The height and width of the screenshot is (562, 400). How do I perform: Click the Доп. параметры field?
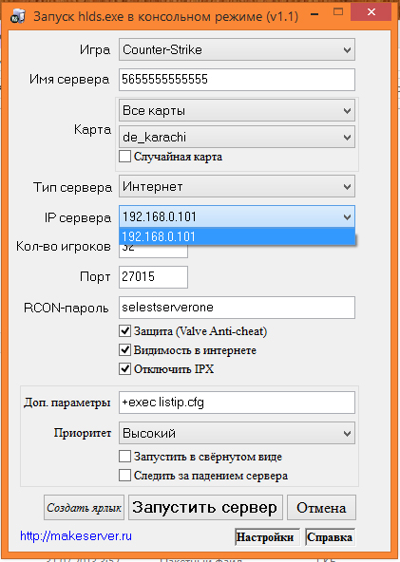237,403
